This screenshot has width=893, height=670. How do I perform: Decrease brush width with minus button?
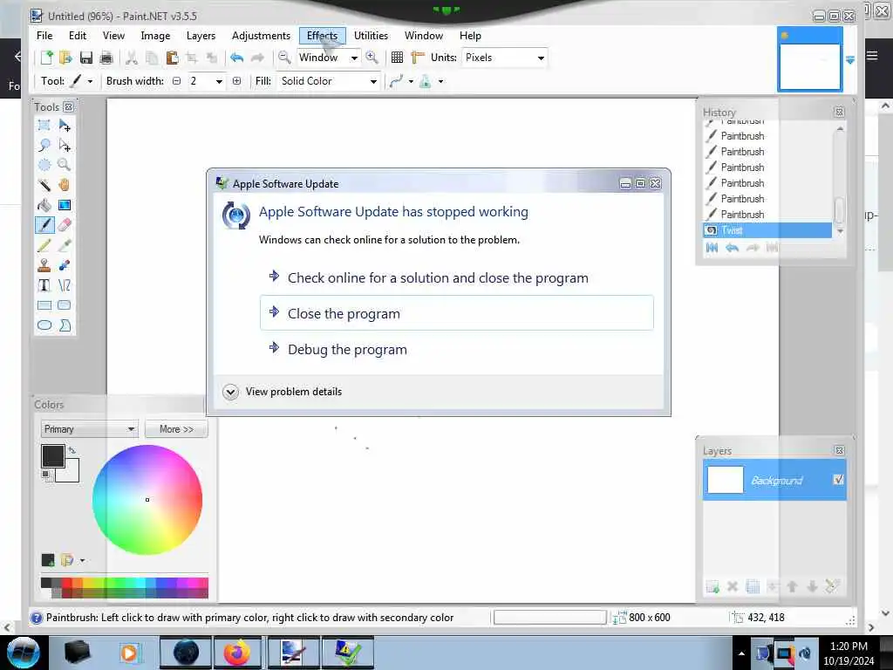point(176,81)
